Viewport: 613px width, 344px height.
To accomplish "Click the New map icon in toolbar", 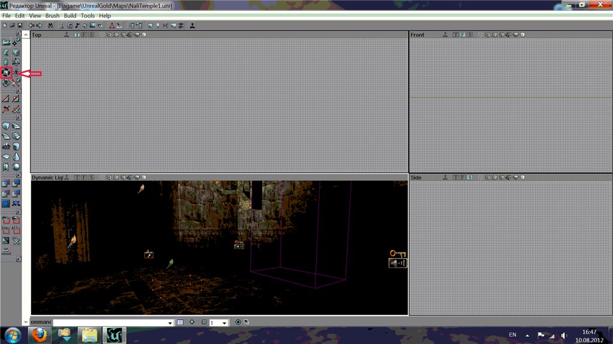I will coord(5,25).
